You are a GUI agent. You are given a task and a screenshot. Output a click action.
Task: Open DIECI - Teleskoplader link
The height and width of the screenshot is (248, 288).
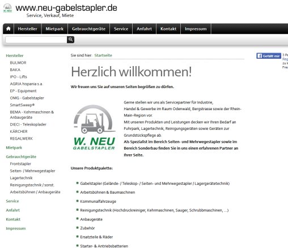pos(28,124)
